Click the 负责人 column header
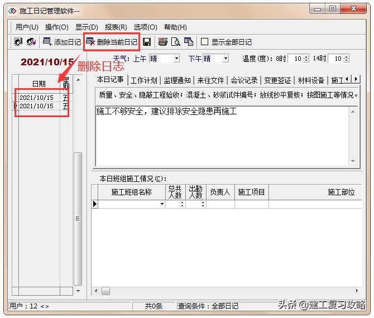The height and width of the screenshot is (318, 374). coord(220,192)
